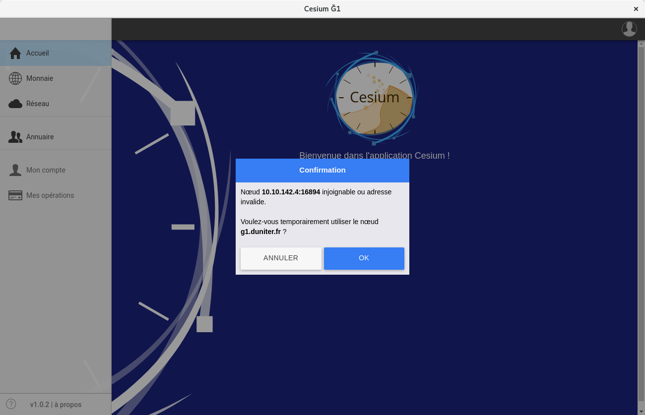
Task: Click the cloud icon beside Réseau
Action: point(15,104)
